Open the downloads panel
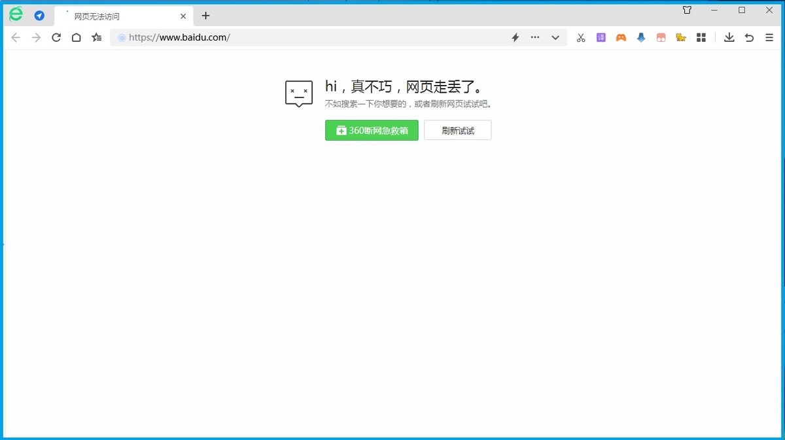The width and height of the screenshot is (785, 440). [729, 38]
